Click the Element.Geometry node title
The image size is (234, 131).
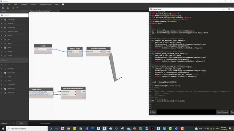98,48
